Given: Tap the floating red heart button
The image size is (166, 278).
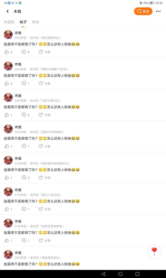Looking at the screenshot, I should click(154, 251).
